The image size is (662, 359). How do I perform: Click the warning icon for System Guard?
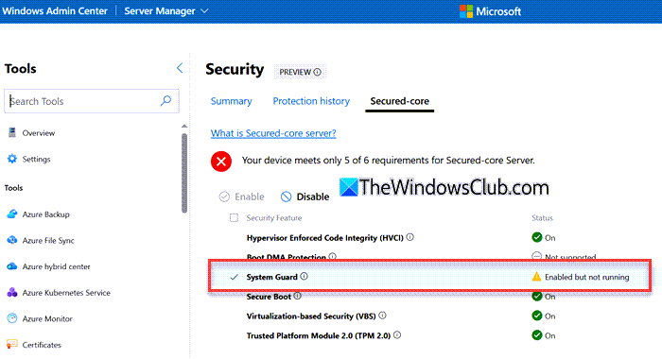536,276
